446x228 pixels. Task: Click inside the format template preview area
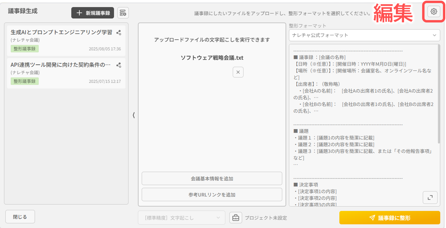(361, 119)
